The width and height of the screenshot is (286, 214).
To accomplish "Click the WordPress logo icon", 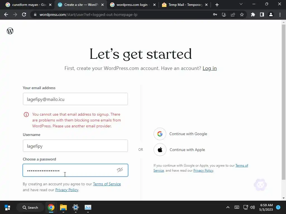I will (x=10, y=31).
